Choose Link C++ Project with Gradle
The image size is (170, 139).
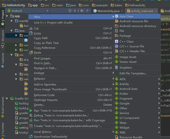(71, 23)
